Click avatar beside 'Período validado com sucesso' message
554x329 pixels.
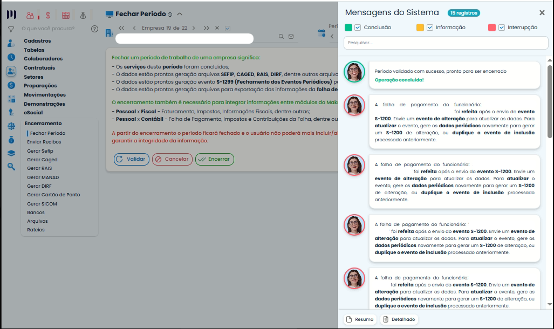pyautogui.click(x=354, y=72)
